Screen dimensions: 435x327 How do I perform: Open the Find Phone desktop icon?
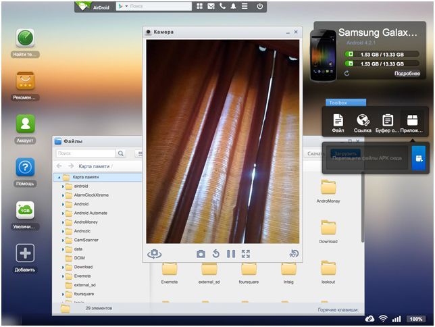tap(25, 39)
